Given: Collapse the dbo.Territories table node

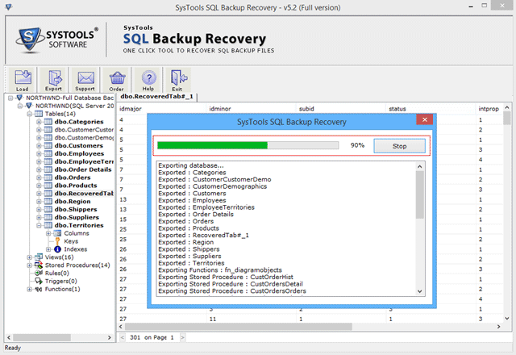Looking at the screenshot, I should pyautogui.click(x=39, y=225).
